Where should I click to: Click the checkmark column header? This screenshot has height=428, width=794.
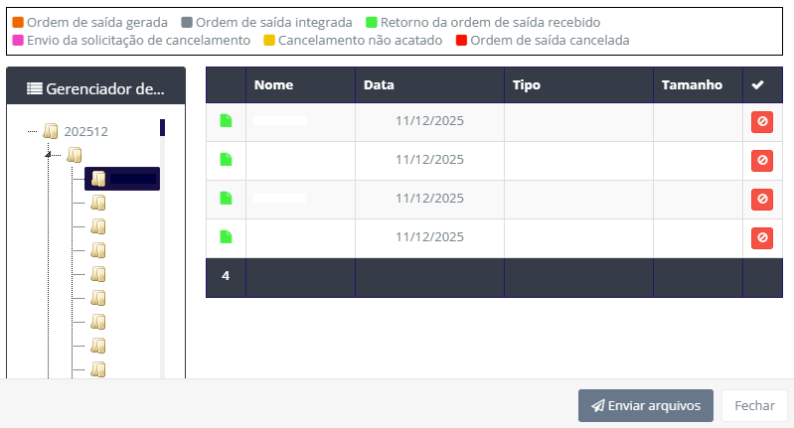pos(757,85)
